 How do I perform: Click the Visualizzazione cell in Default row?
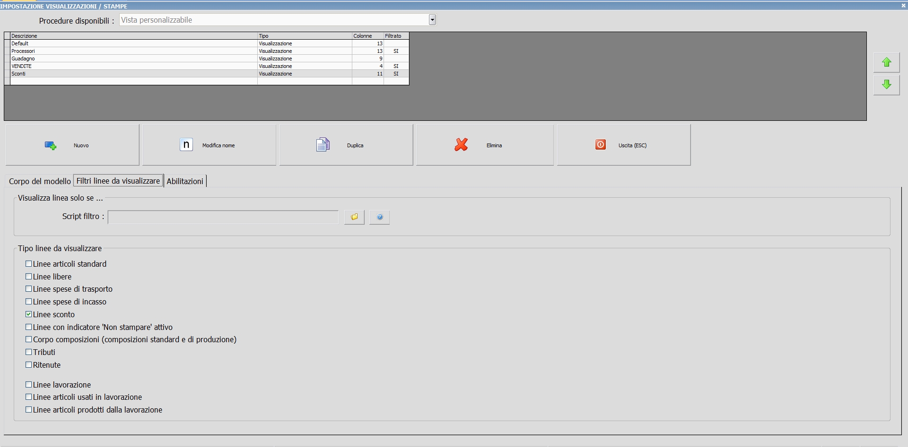click(x=305, y=43)
